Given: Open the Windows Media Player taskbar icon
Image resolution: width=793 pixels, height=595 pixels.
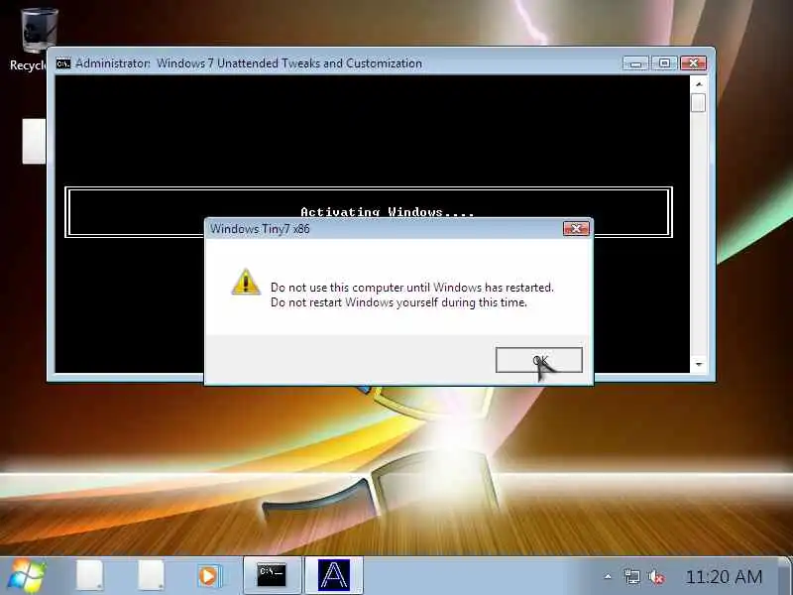Looking at the screenshot, I should point(208,576).
